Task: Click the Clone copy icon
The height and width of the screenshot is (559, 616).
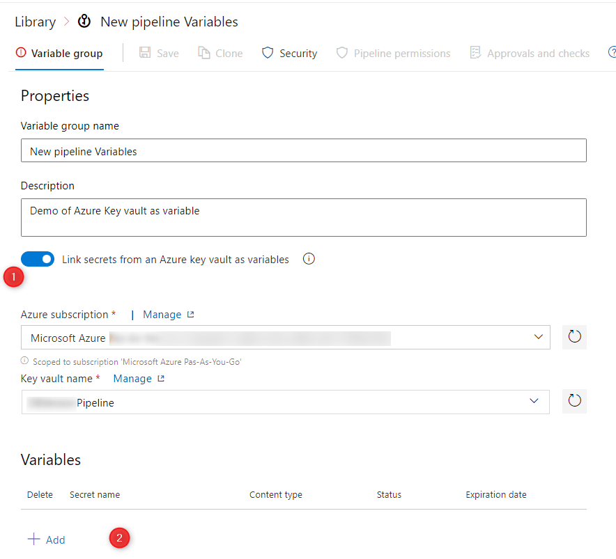Action: [x=204, y=53]
